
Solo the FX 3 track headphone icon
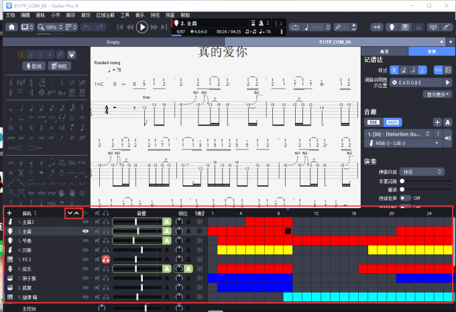(106, 259)
